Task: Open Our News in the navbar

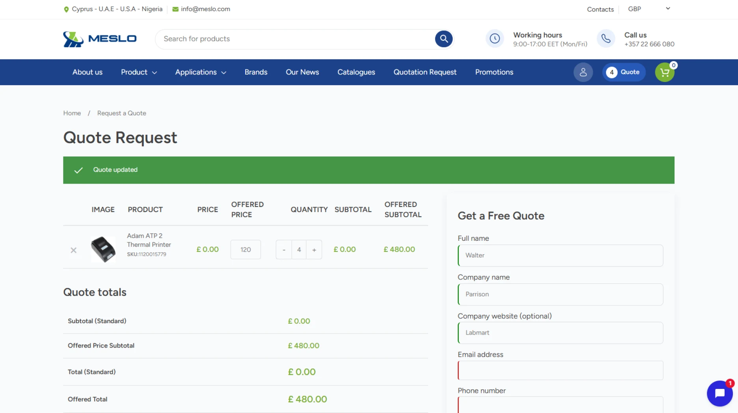Action: tap(302, 72)
